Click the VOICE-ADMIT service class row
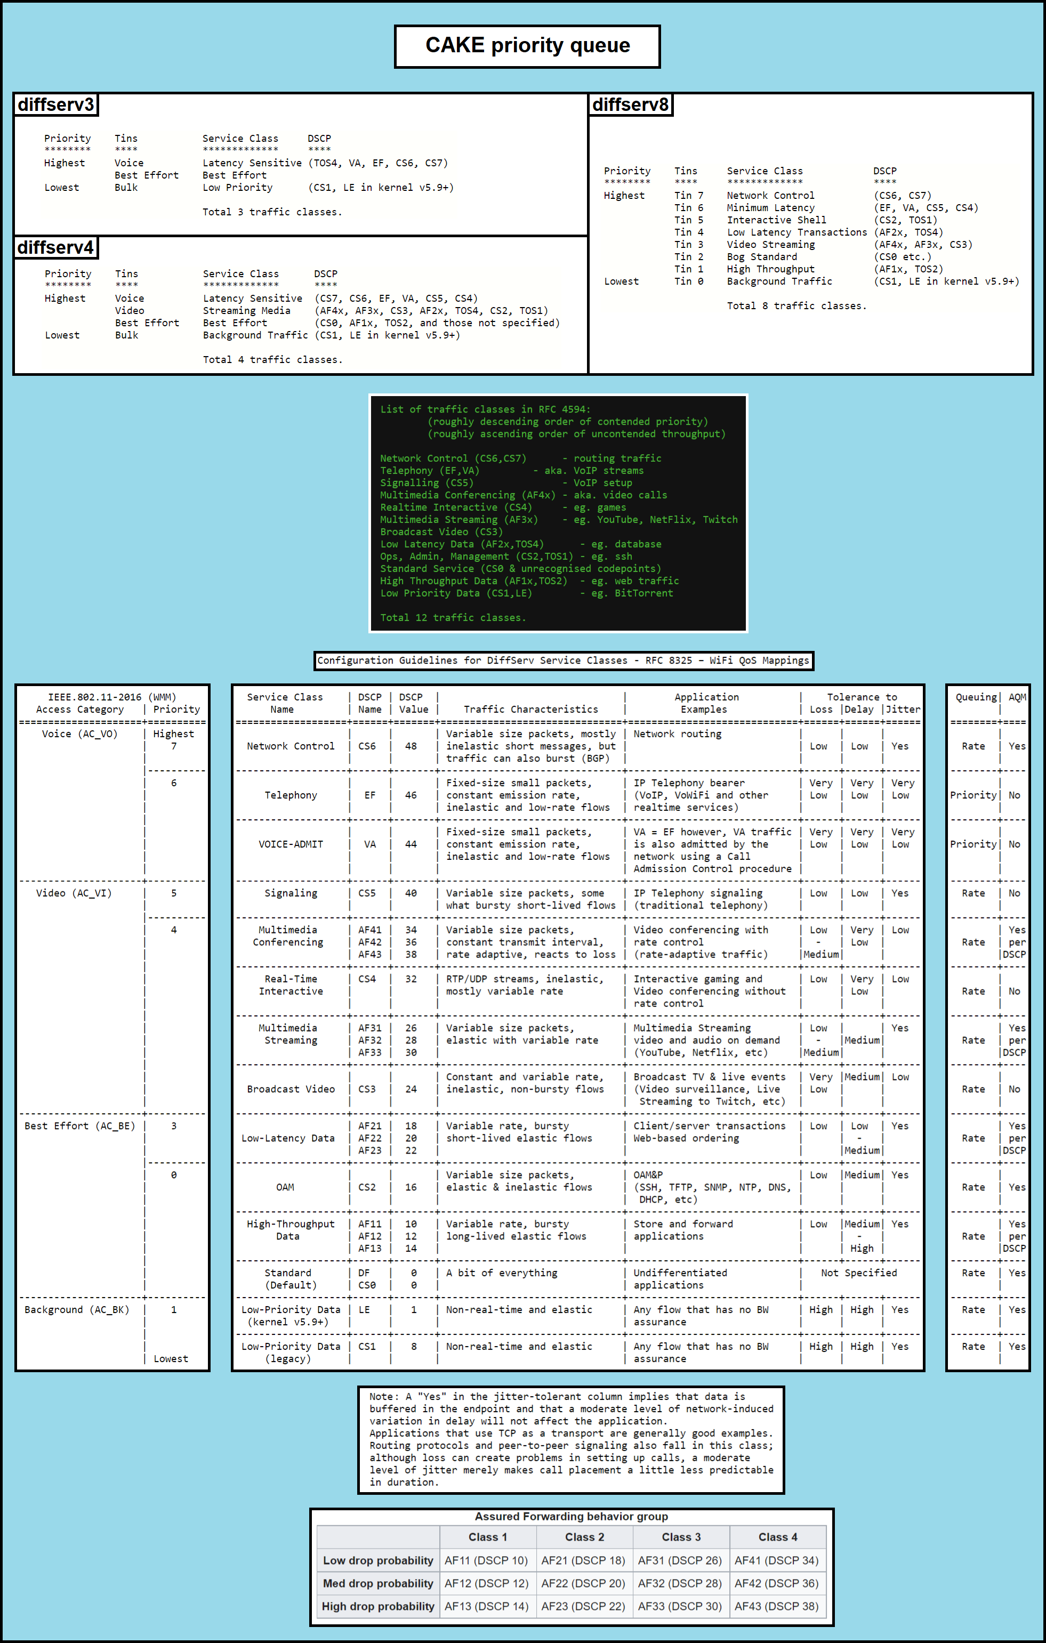This screenshot has width=1046, height=1643. [x=291, y=844]
